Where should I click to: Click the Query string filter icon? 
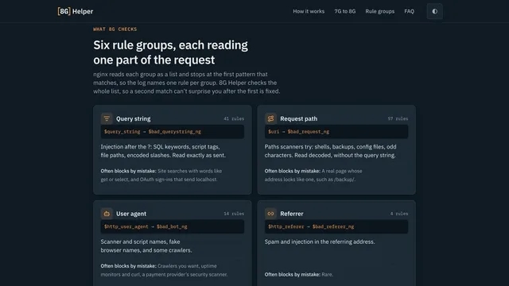click(107, 118)
